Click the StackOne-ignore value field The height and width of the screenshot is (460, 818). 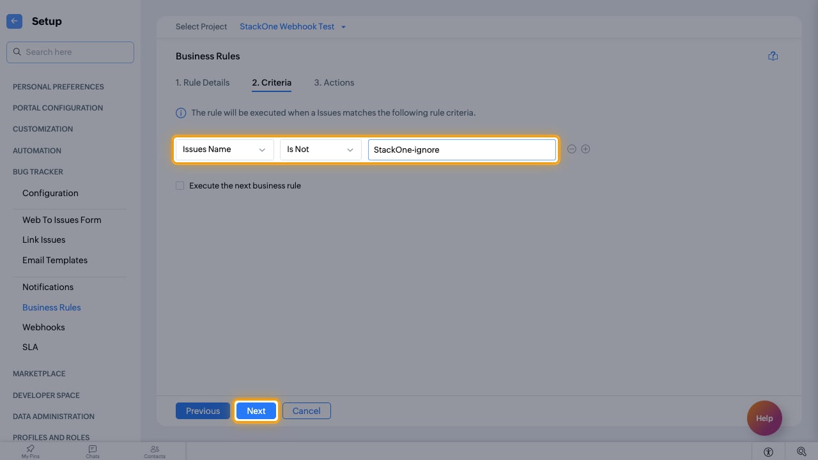coord(462,149)
